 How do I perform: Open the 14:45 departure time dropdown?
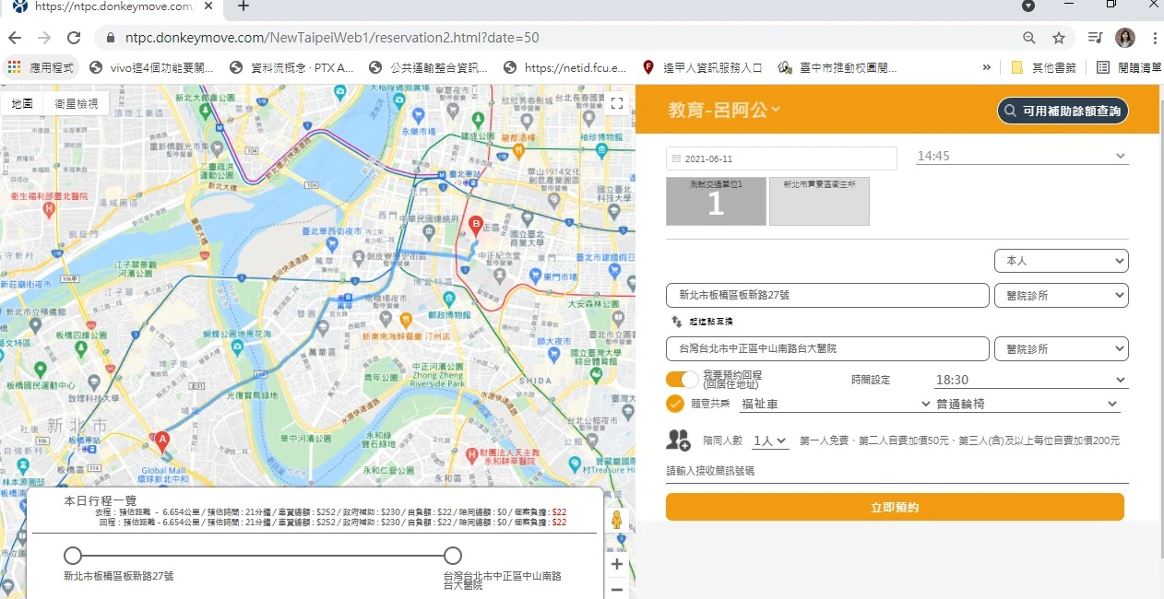click(x=1021, y=157)
